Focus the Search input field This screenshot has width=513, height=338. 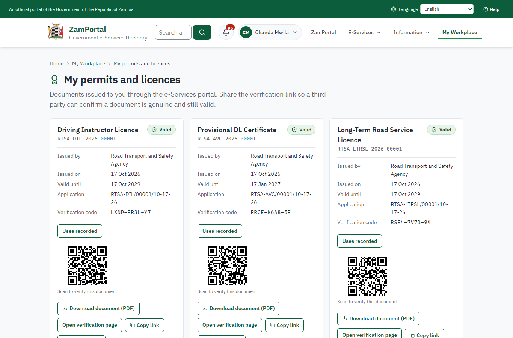click(x=173, y=32)
